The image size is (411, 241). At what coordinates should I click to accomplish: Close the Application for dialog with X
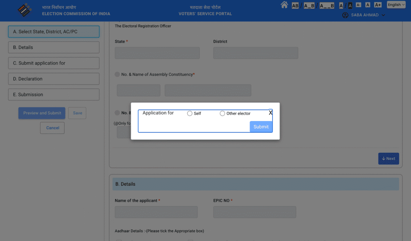[x=271, y=113]
